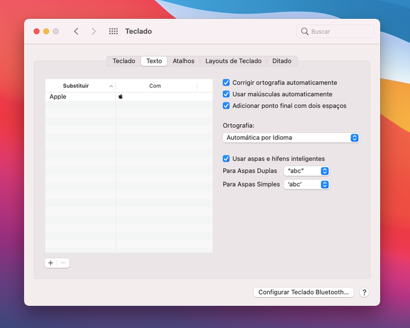410x328 pixels.
Task: Click the Com column header
Action: (157, 86)
